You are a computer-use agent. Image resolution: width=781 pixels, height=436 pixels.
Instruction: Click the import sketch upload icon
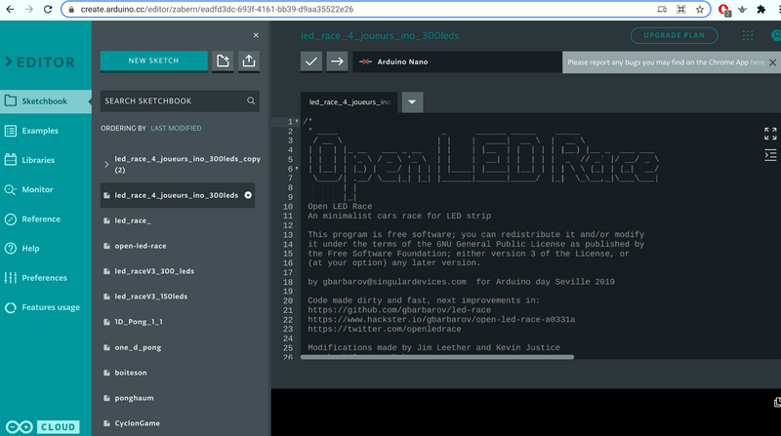pos(249,61)
